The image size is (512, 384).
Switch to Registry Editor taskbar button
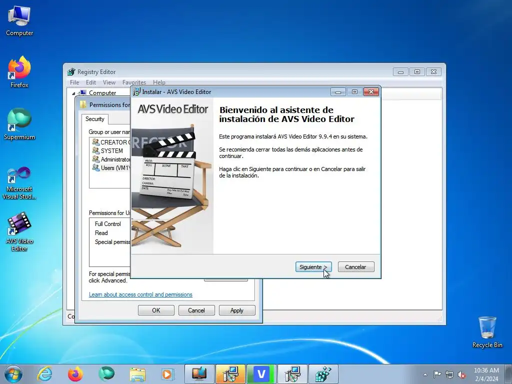[323, 374]
